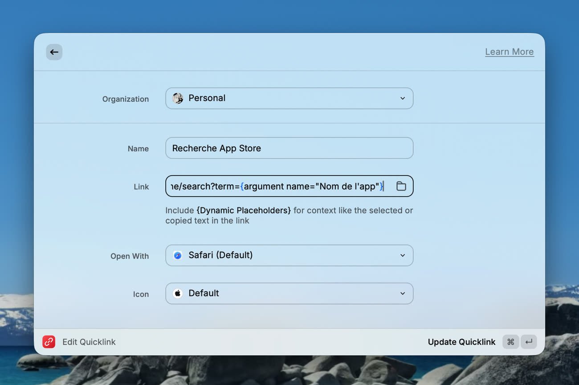Viewport: 579px width, 385px height.
Task: Click the Return key symbol
Action: 529,342
